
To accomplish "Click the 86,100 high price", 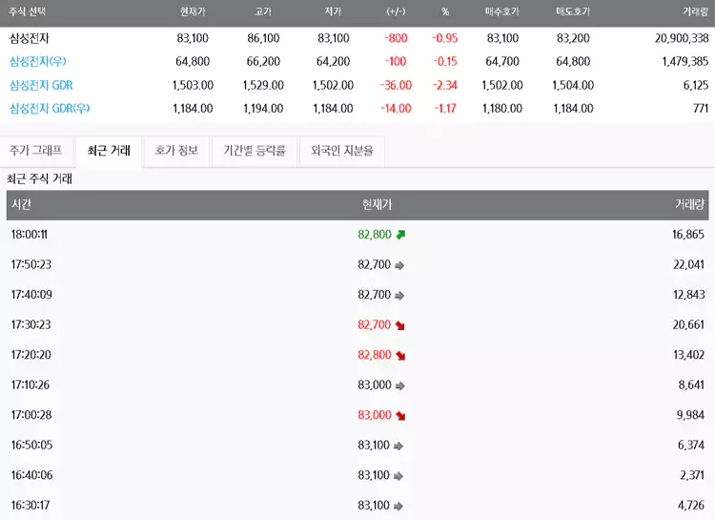I will [x=263, y=38].
